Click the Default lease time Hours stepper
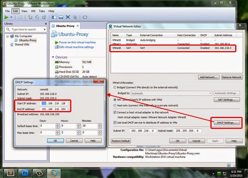Screen dimensions: 248x178 click(78, 126)
